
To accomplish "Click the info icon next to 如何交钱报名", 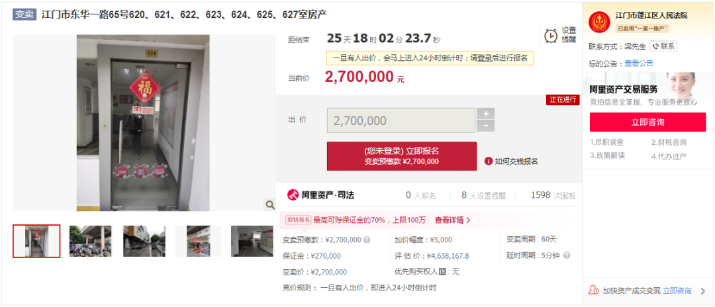I will (x=489, y=161).
